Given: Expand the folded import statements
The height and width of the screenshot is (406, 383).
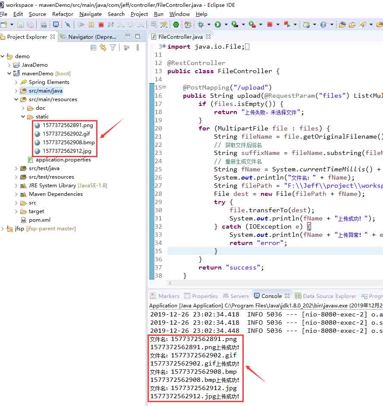Looking at the screenshot, I should [x=164, y=46].
